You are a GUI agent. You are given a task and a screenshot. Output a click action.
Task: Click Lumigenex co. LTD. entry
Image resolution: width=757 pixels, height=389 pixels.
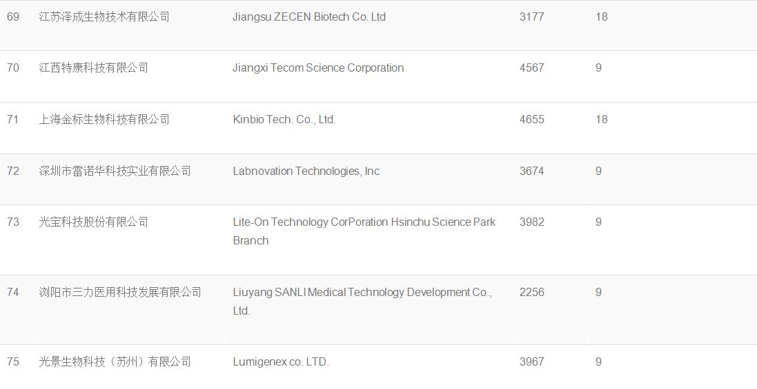tap(280, 362)
